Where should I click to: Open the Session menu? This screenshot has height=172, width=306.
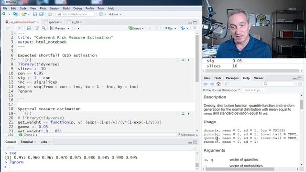coord(55,9)
